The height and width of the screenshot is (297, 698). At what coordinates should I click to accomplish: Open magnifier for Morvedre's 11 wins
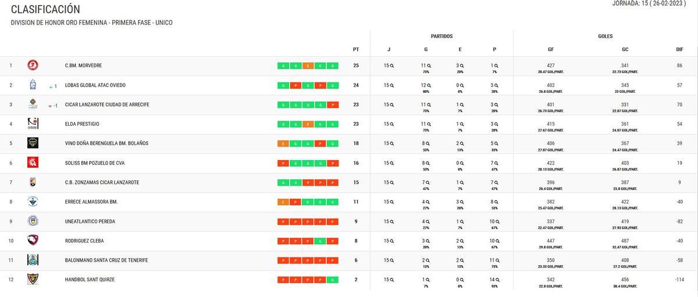(x=429, y=66)
